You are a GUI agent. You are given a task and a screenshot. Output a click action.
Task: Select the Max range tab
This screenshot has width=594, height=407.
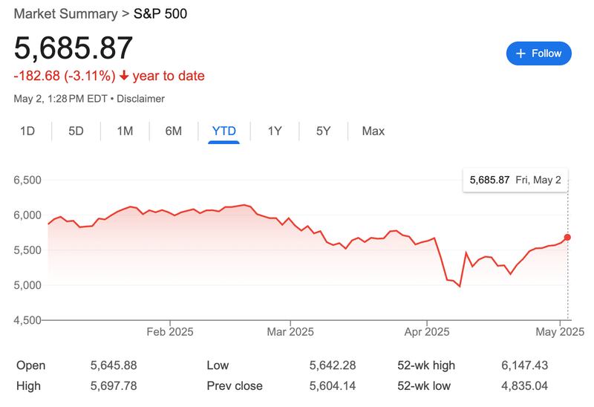(x=373, y=131)
